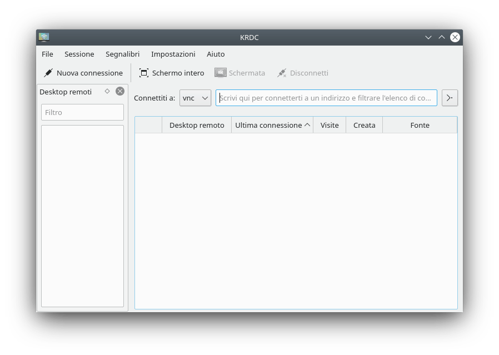Sort by Fonte column header
499x355 pixels.
click(x=420, y=125)
